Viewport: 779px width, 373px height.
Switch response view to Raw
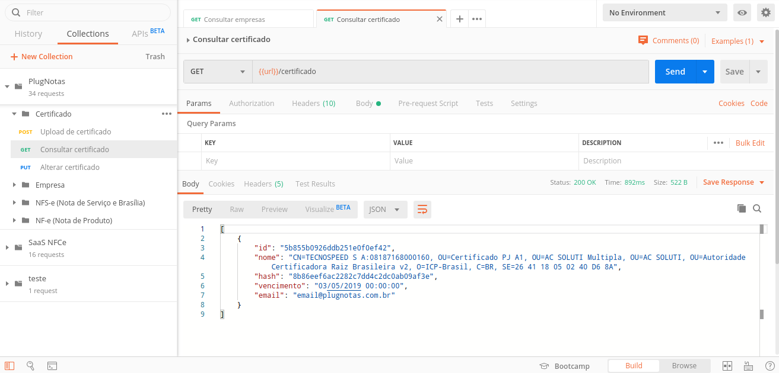(x=237, y=210)
